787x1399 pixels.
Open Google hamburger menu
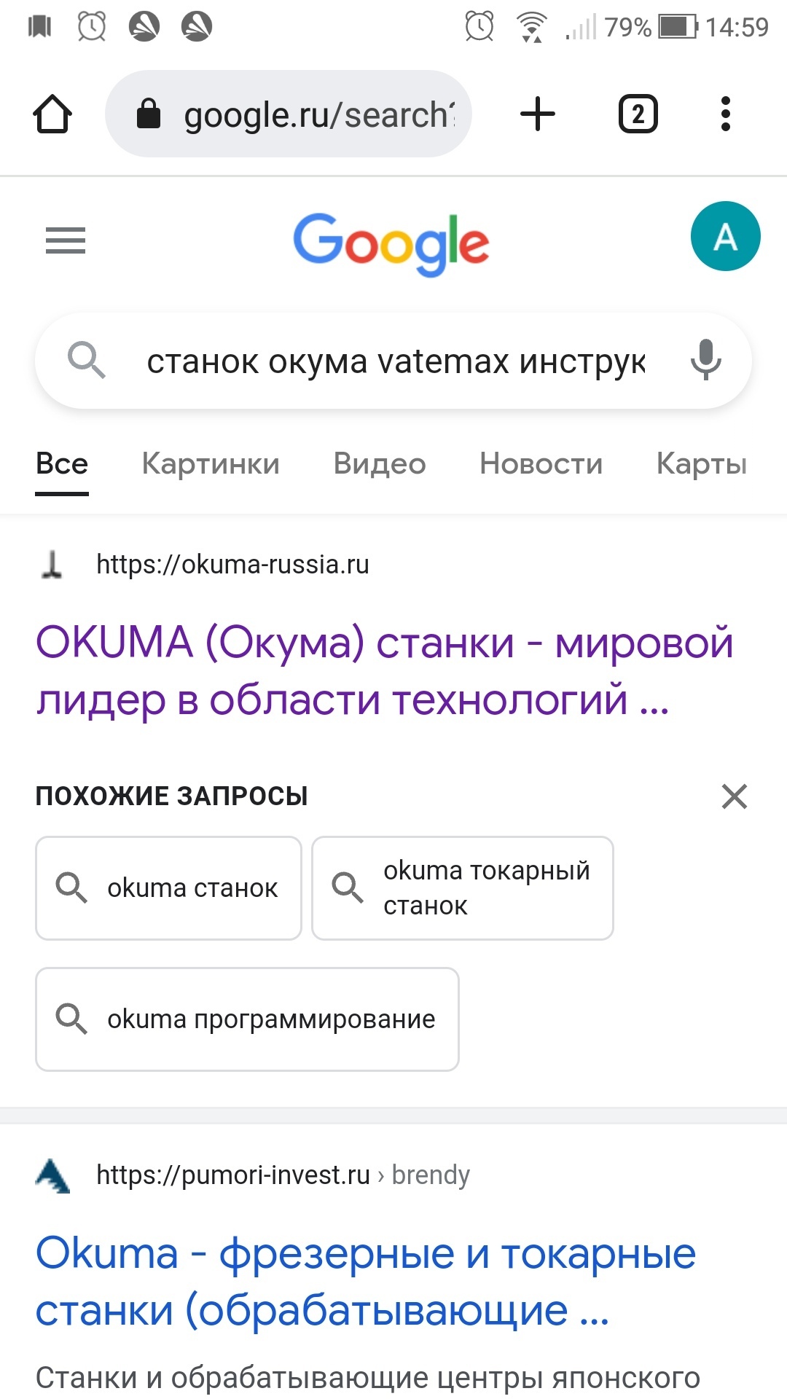pyautogui.click(x=66, y=240)
